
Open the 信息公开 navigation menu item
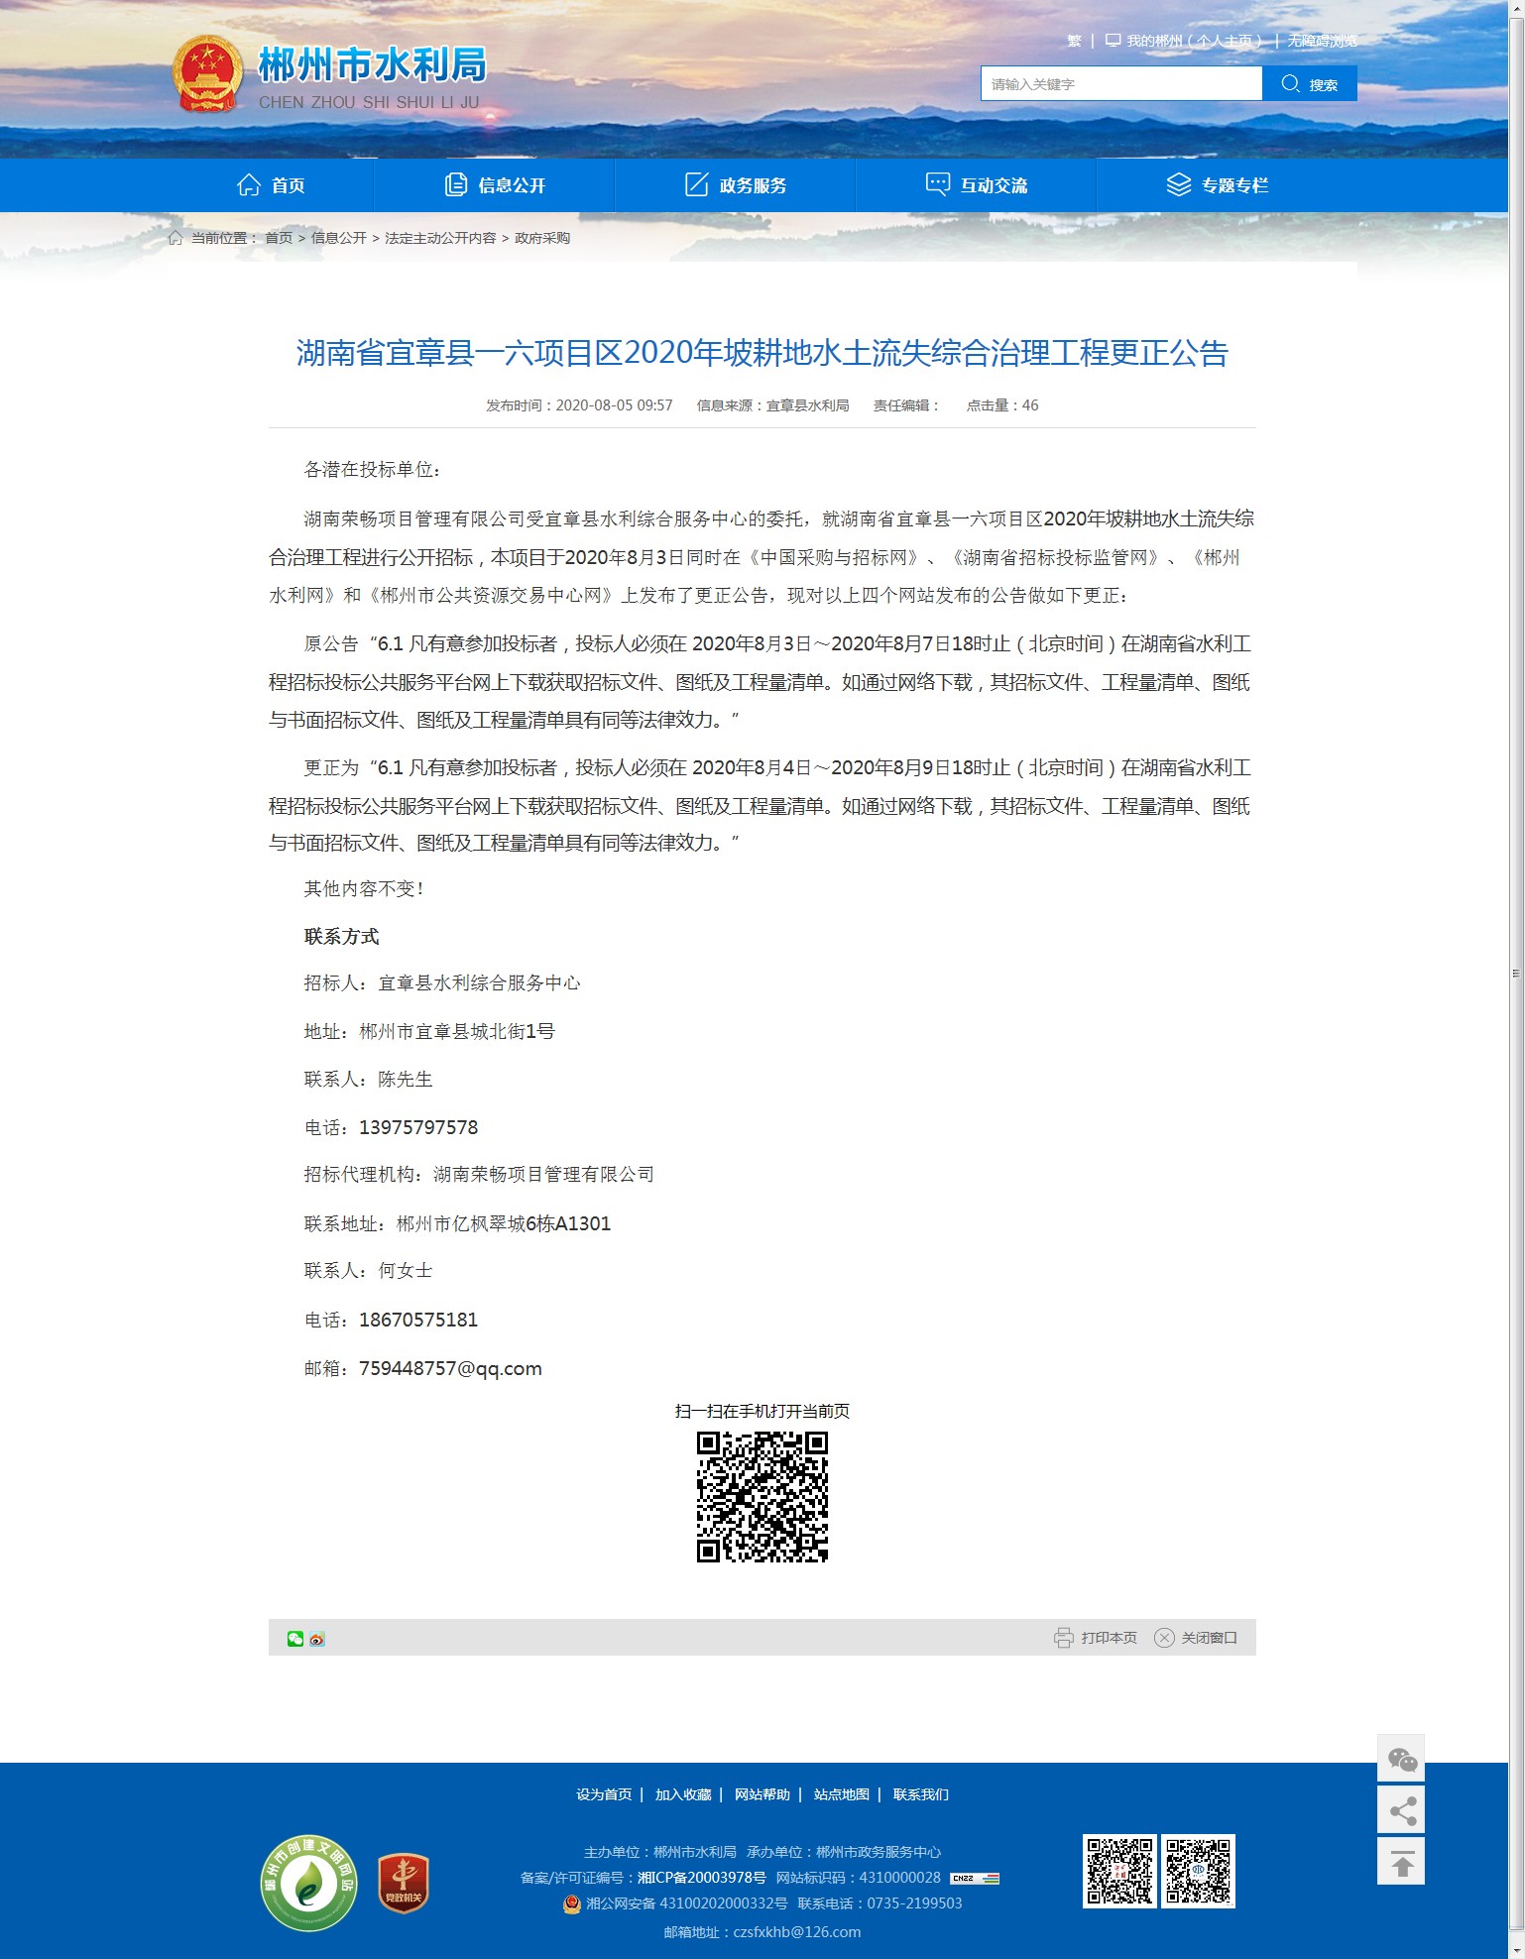(495, 185)
